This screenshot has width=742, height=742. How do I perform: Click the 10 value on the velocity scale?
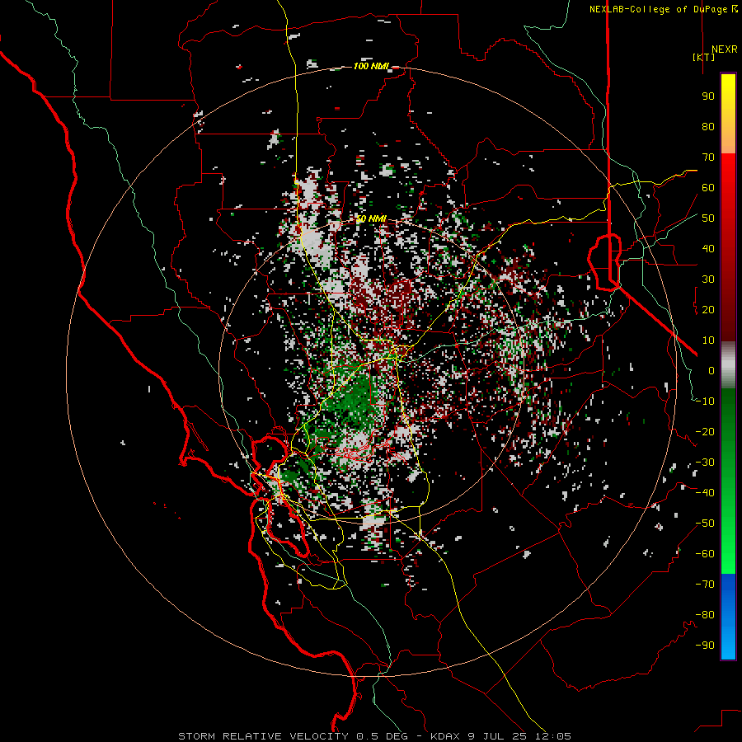(708, 340)
